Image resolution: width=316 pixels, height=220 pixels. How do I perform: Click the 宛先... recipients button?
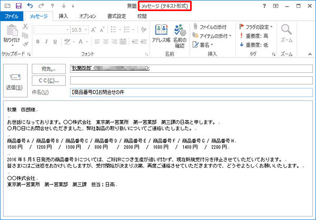pyautogui.click(x=48, y=69)
